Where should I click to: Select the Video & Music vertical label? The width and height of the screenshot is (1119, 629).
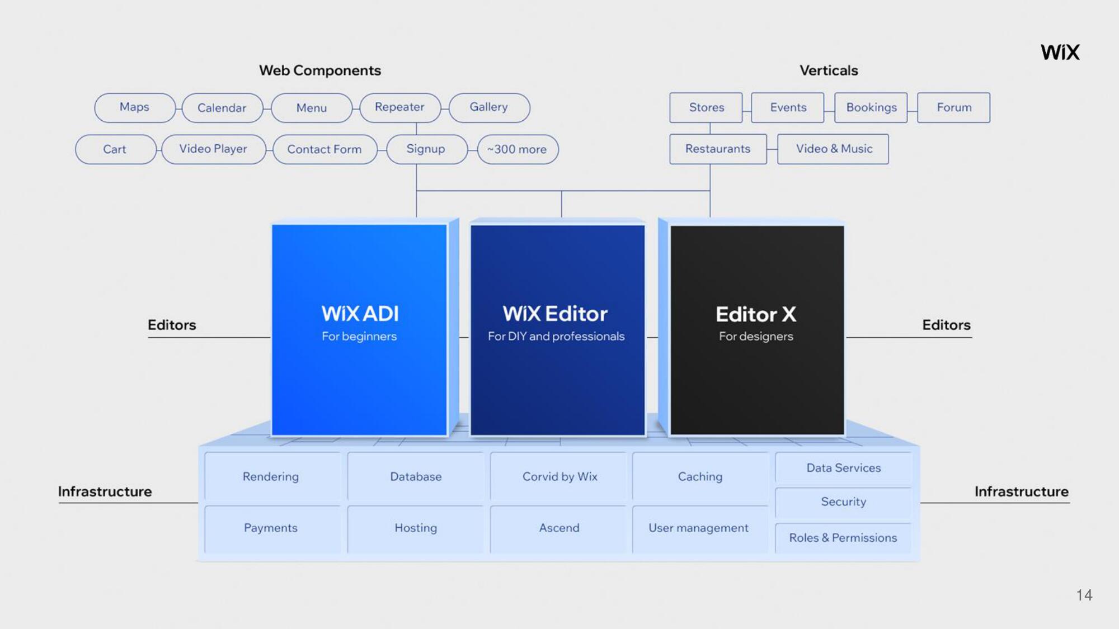(x=835, y=149)
